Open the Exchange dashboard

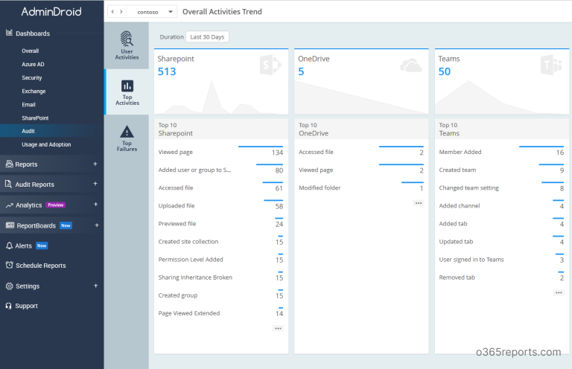coord(34,91)
